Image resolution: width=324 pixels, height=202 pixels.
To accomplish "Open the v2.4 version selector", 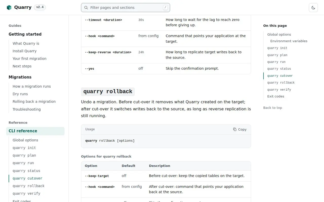I will click(x=40, y=7).
